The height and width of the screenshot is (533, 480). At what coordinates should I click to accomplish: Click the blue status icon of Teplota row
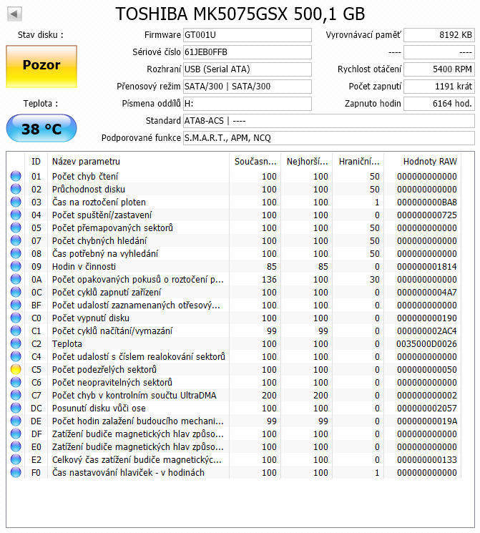pyautogui.click(x=16, y=343)
